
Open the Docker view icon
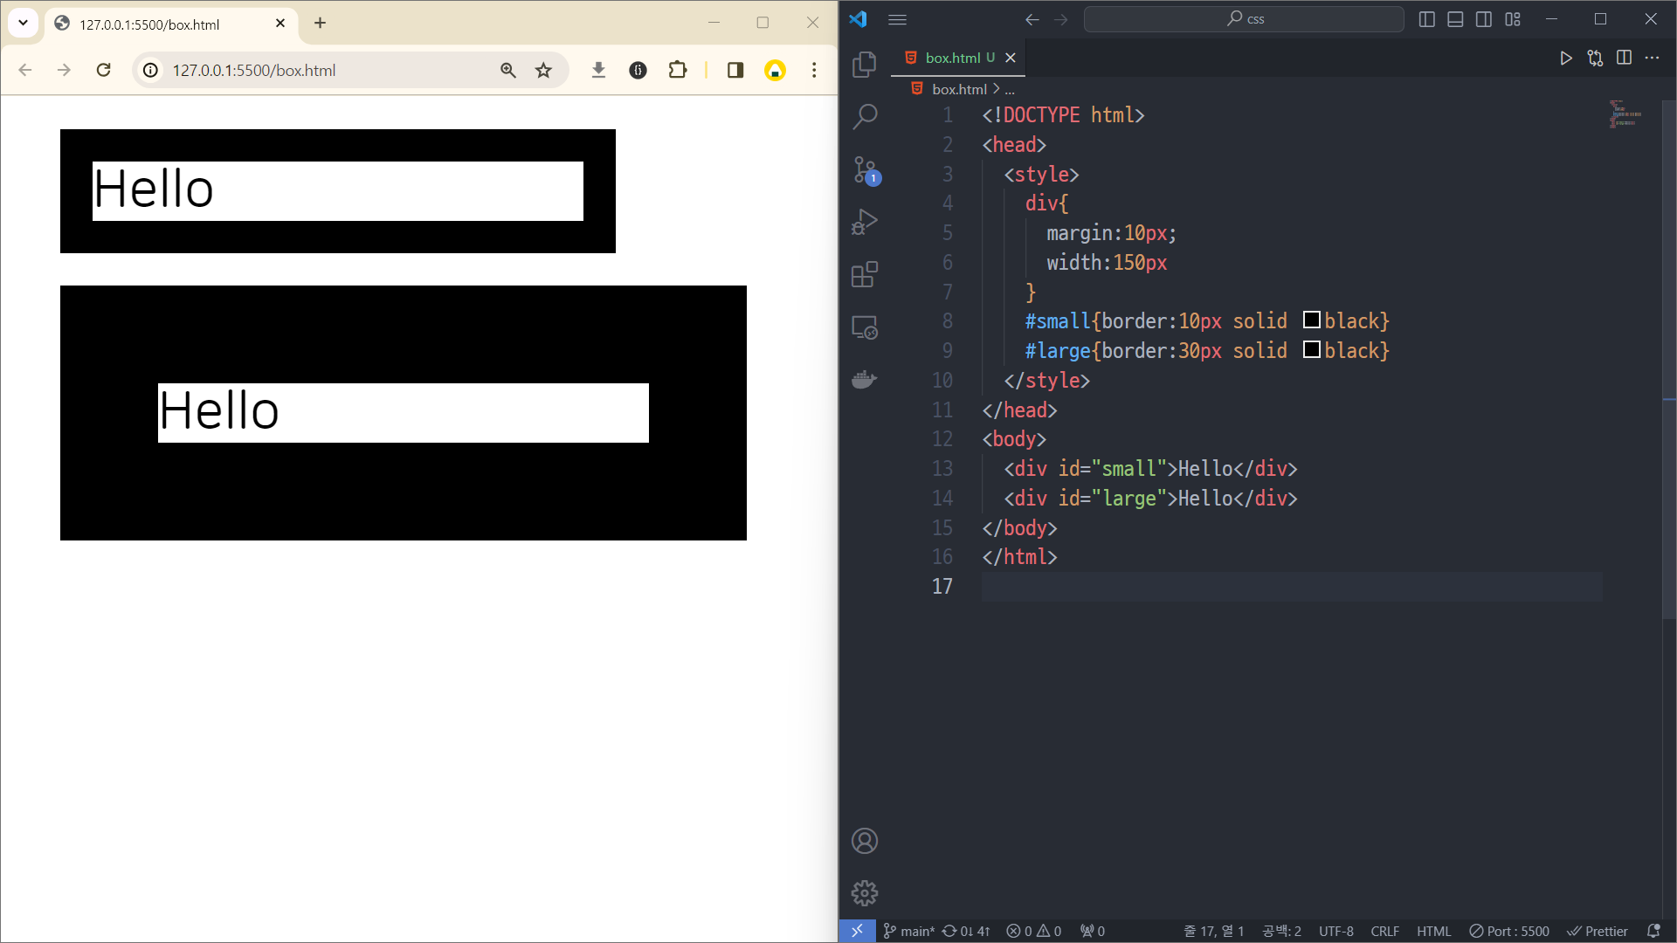pyautogui.click(x=864, y=380)
